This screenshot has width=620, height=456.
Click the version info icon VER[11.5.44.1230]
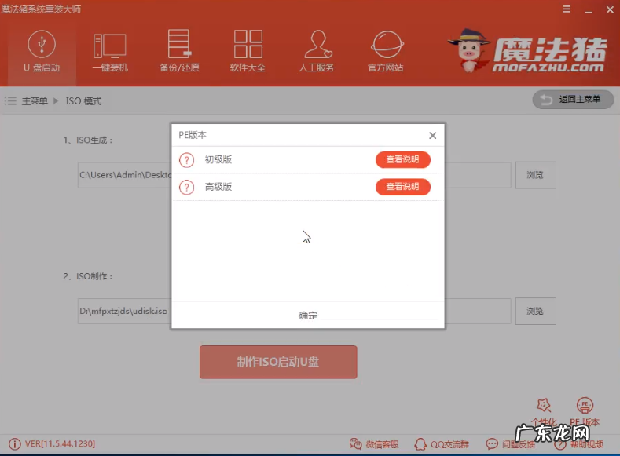pos(15,444)
